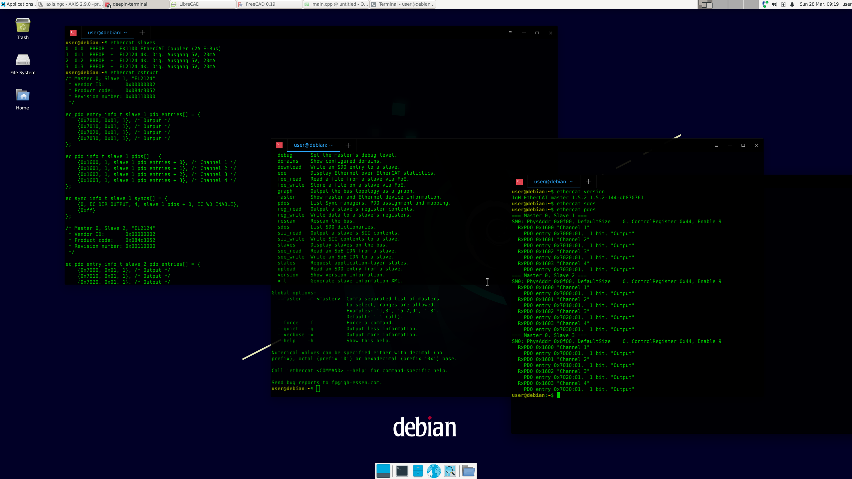Screen dimensions: 852x479
Task: Open the hamburger menu of the help terminal
Action: pos(716,145)
